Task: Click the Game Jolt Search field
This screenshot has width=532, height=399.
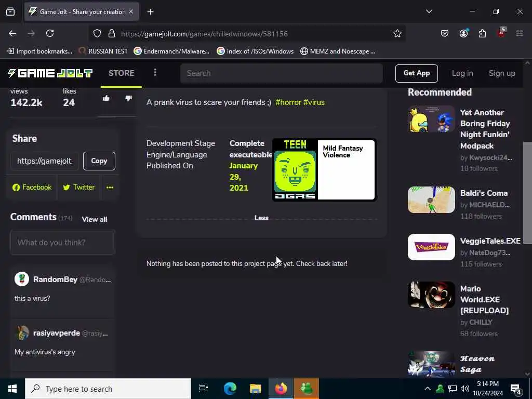Action: tap(281, 73)
